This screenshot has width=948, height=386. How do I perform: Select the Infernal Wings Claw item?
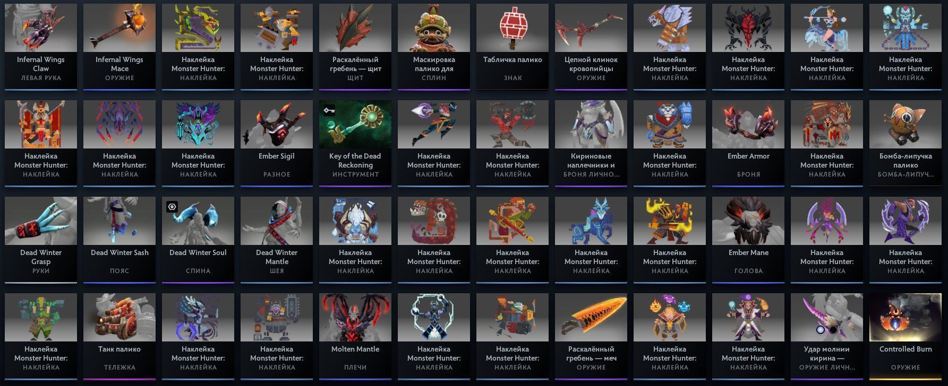tap(41, 47)
